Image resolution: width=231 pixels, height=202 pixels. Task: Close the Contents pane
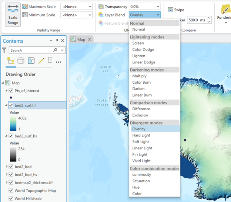(x=63, y=41)
